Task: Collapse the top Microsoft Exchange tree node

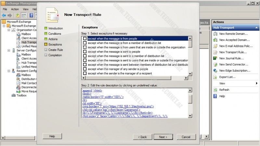Action: (x=4, y=26)
